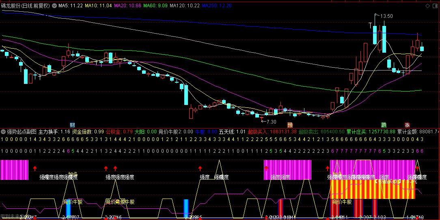Click the orange-yellow striped signal block
The image size is (440, 220).
click(373, 190)
